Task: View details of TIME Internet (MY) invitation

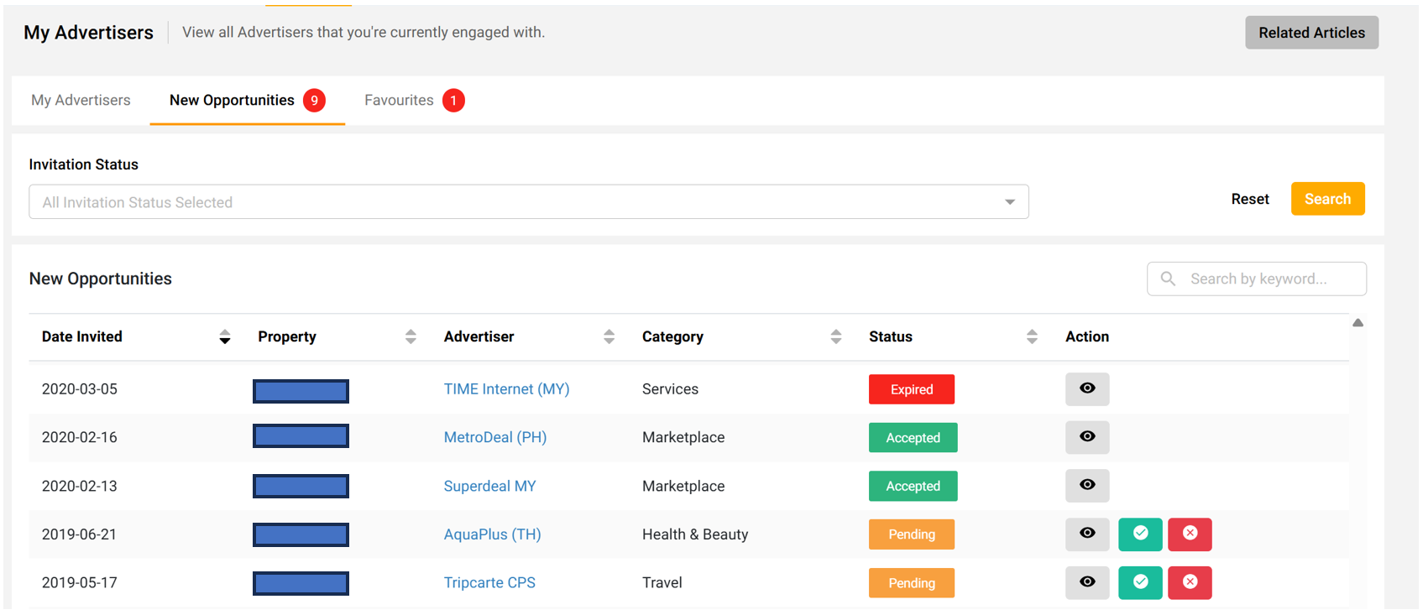Action: [1086, 389]
